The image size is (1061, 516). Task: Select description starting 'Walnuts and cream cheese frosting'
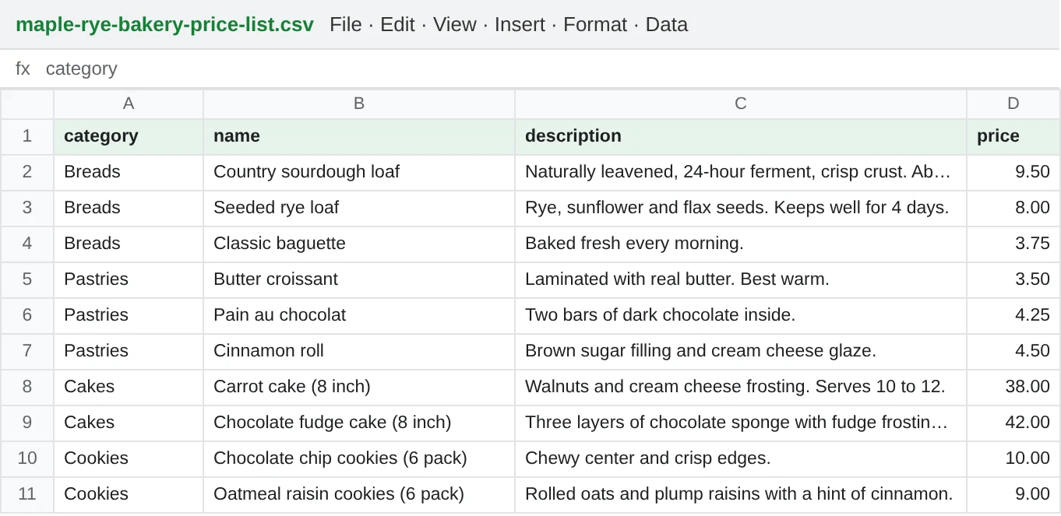[x=741, y=387]
